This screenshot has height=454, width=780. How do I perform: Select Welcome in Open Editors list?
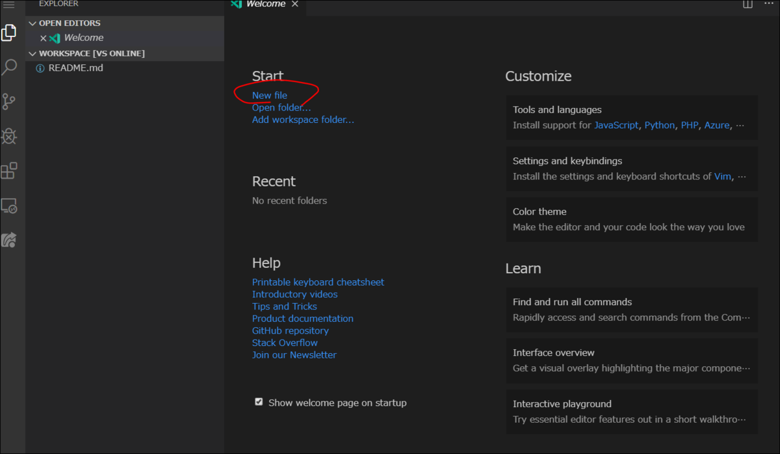pyautogui.click(x=125, y=38)
